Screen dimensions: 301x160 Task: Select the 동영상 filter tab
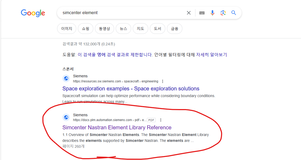click(x=105, y=29)
